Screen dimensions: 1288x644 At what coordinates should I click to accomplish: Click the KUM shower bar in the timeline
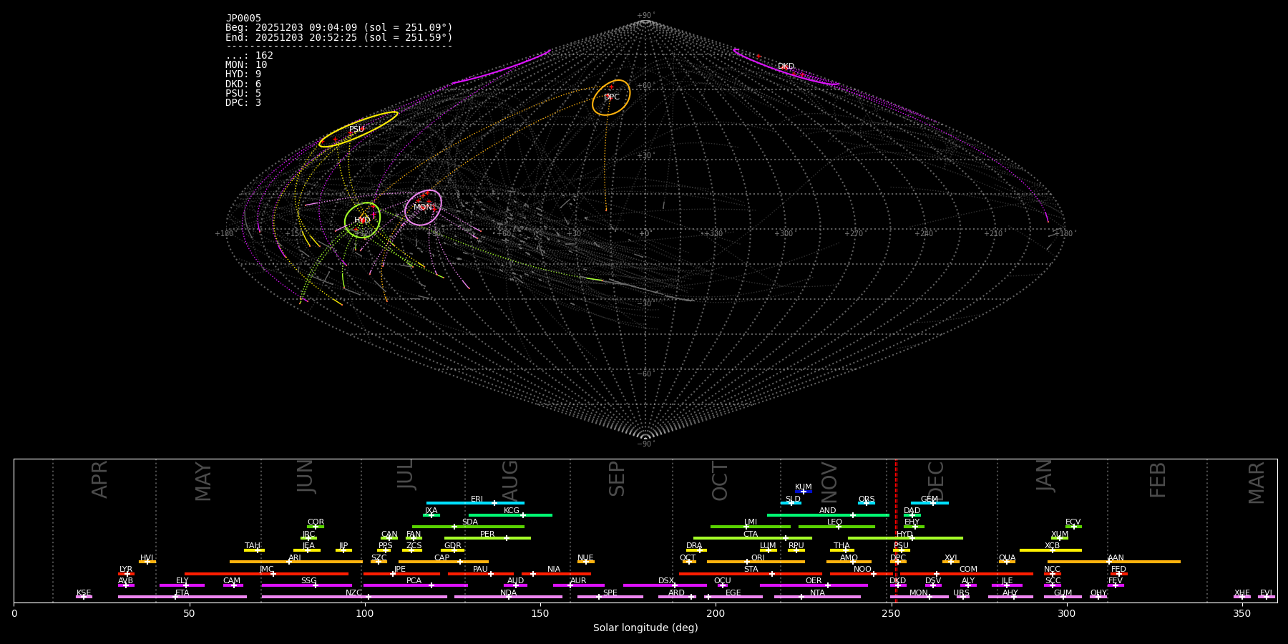coord(804,492)
